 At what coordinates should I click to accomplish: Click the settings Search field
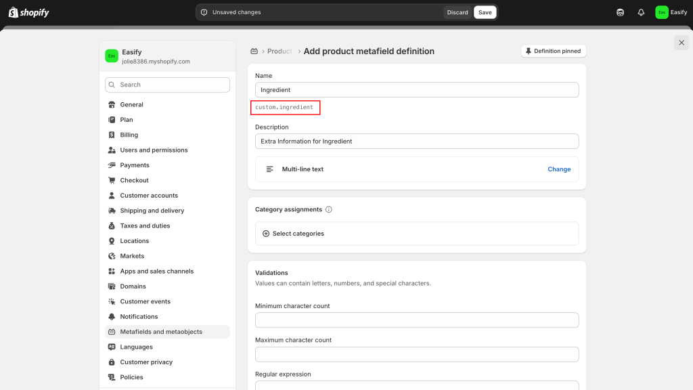[x=167, y=85]
